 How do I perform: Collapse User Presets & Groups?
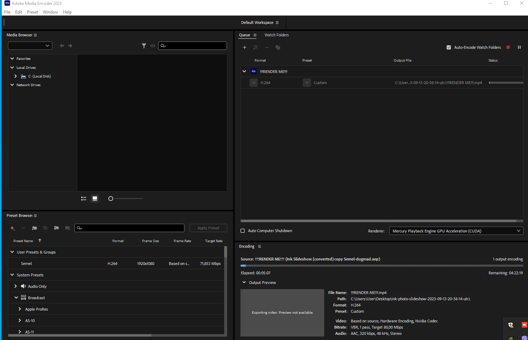pos(12,252)
